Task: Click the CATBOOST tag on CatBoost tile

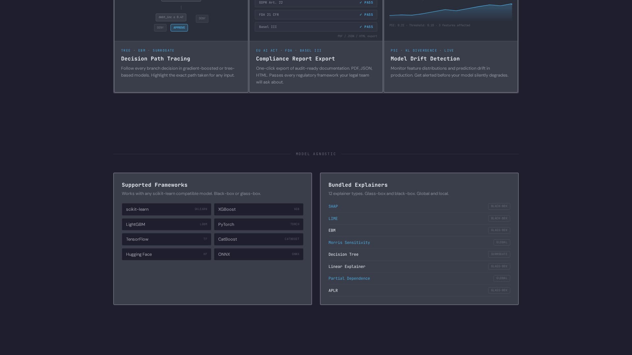Action: [292, 239]
